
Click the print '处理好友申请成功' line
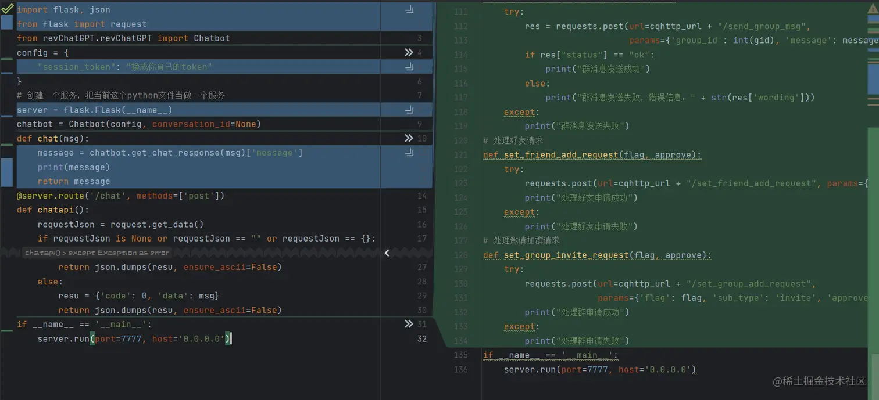(x=581, y=198)
